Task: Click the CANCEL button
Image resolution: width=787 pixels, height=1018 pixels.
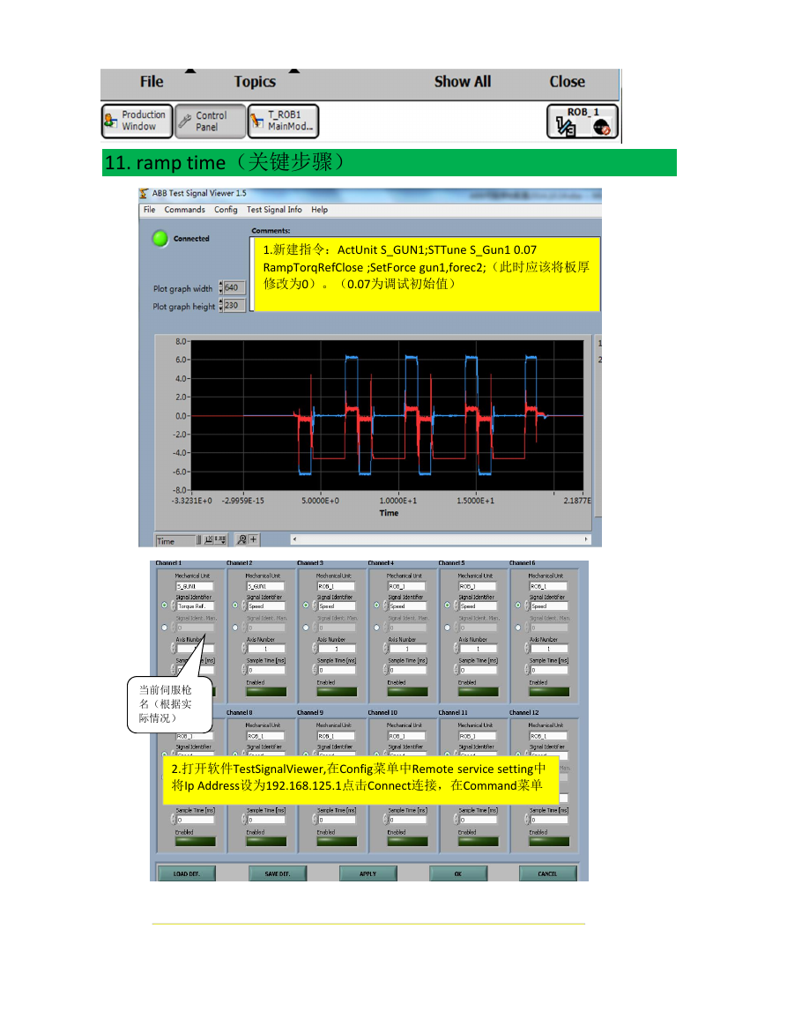Action: [x=547, y=873]
